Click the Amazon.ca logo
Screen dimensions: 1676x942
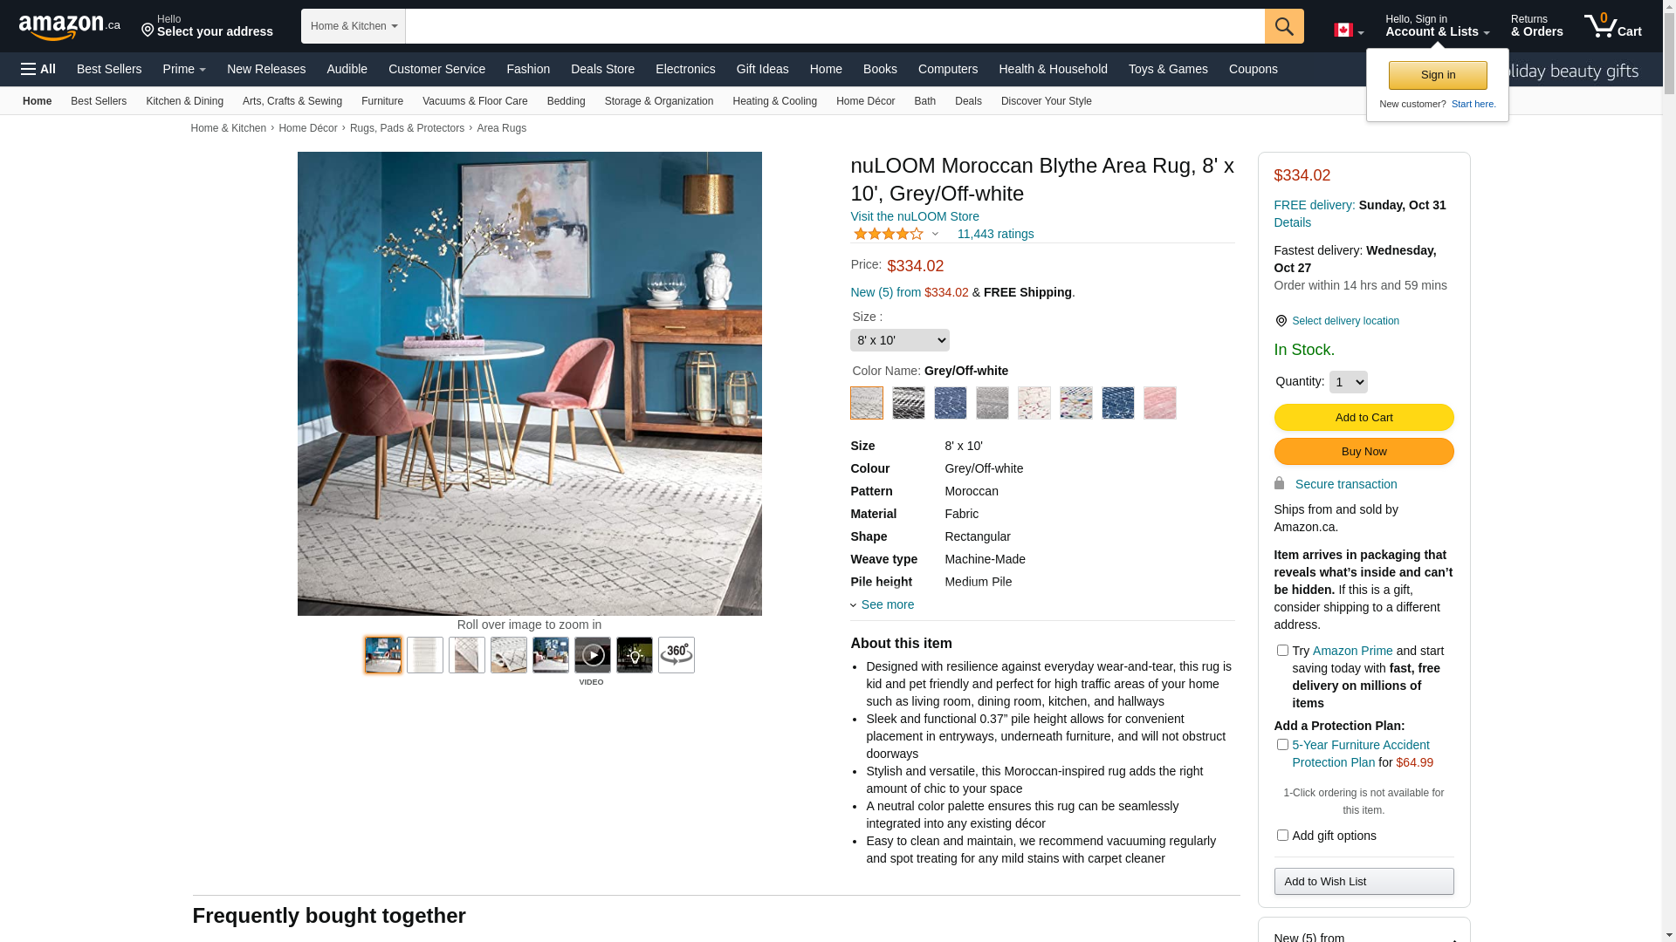[70, 26]
